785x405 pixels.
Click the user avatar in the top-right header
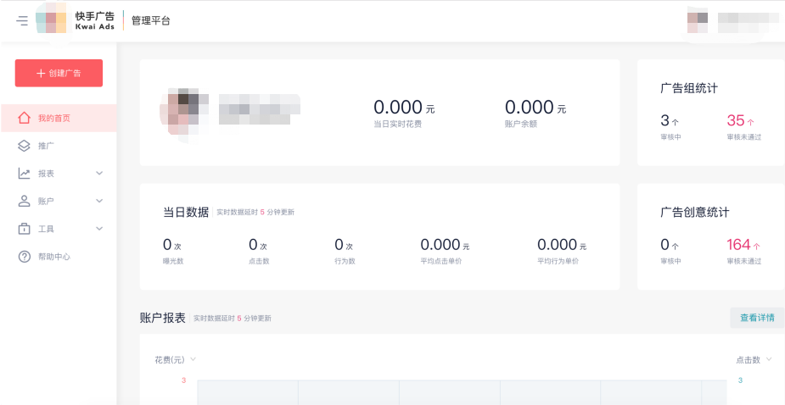click(x=698, y=23)
